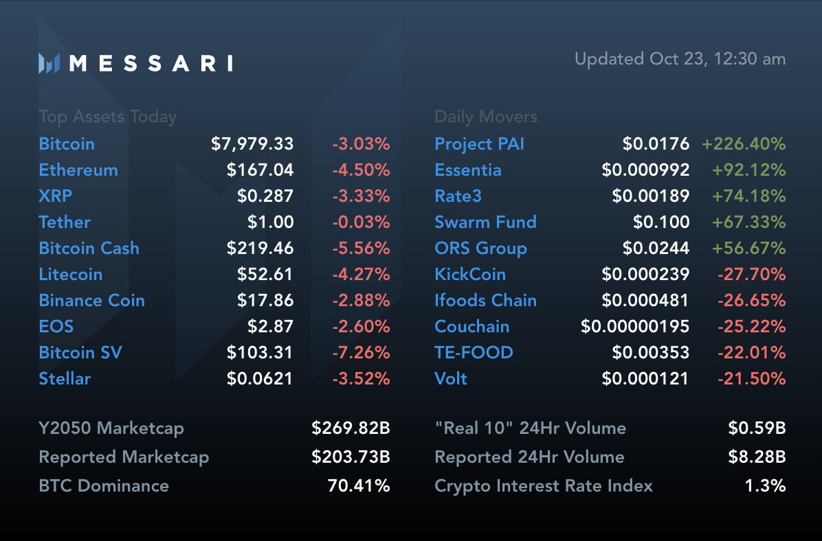822x541 pixels.
Task: Select the Swarm Fund link
Action: coord(485,222)
